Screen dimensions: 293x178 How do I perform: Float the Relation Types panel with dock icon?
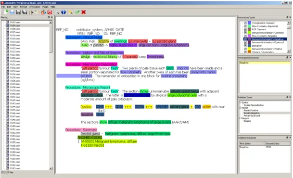click(287, 97)
